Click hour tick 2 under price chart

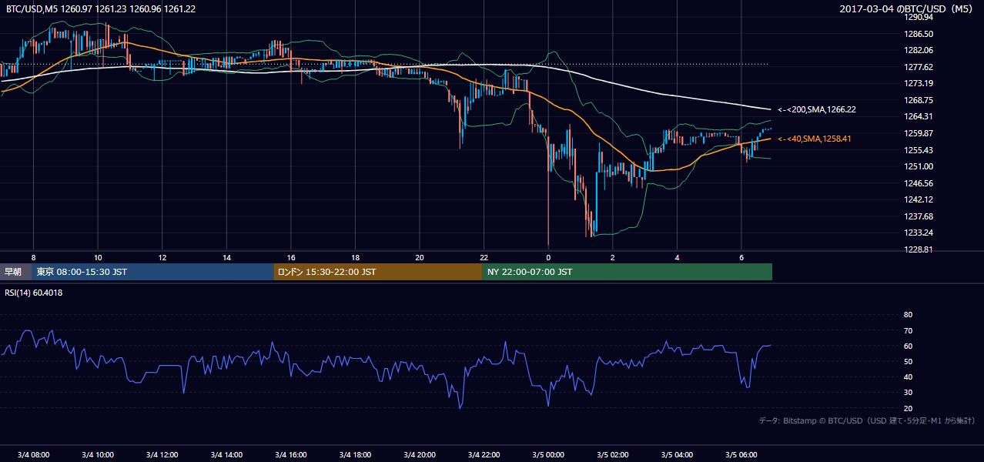pyautogui.click(x=613, y=257)
